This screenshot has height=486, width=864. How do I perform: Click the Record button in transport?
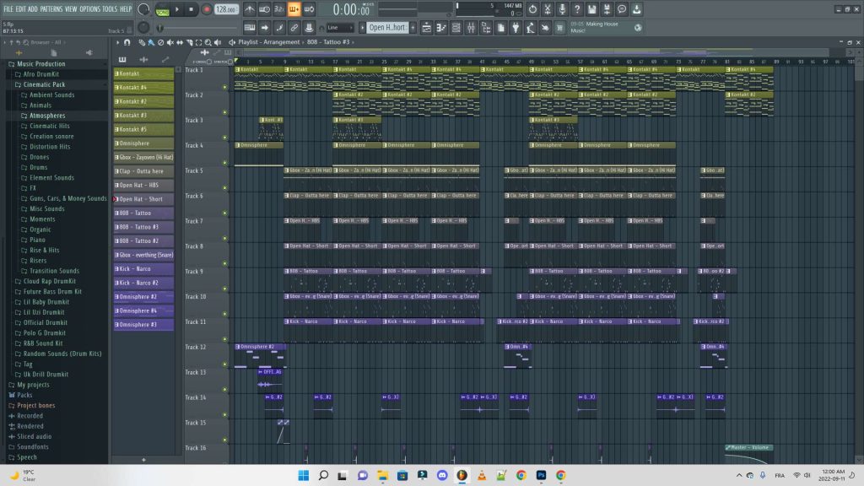pos(207,9)
